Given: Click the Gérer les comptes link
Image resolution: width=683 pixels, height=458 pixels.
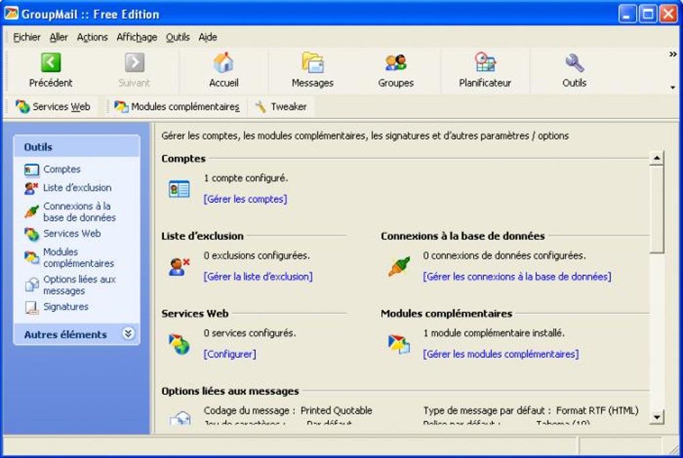Looking at the screenshot, I should pyautogui.click(x=245, y=199).
